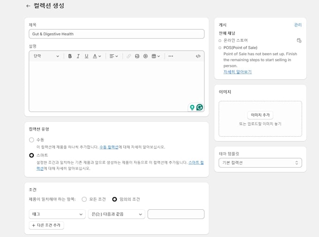Select the 수동 collection type

click(x=31, y=140)
